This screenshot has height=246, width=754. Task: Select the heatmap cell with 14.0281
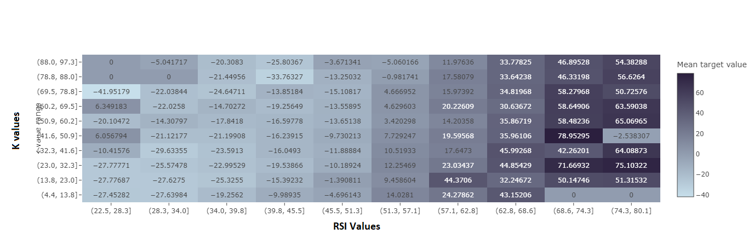[x=401, y=195]
